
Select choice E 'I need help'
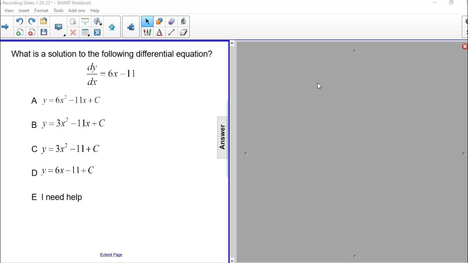click(57, 197)
